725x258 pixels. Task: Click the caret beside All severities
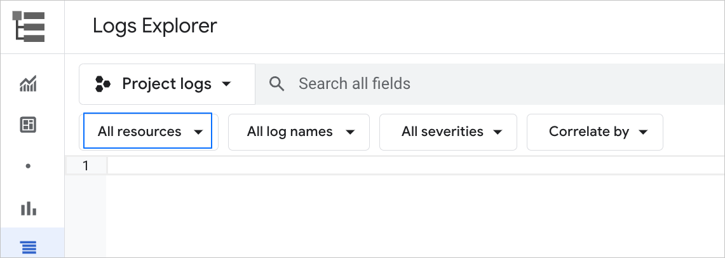498,132
